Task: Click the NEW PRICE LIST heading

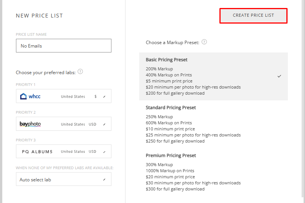Action: click(40, 16)
